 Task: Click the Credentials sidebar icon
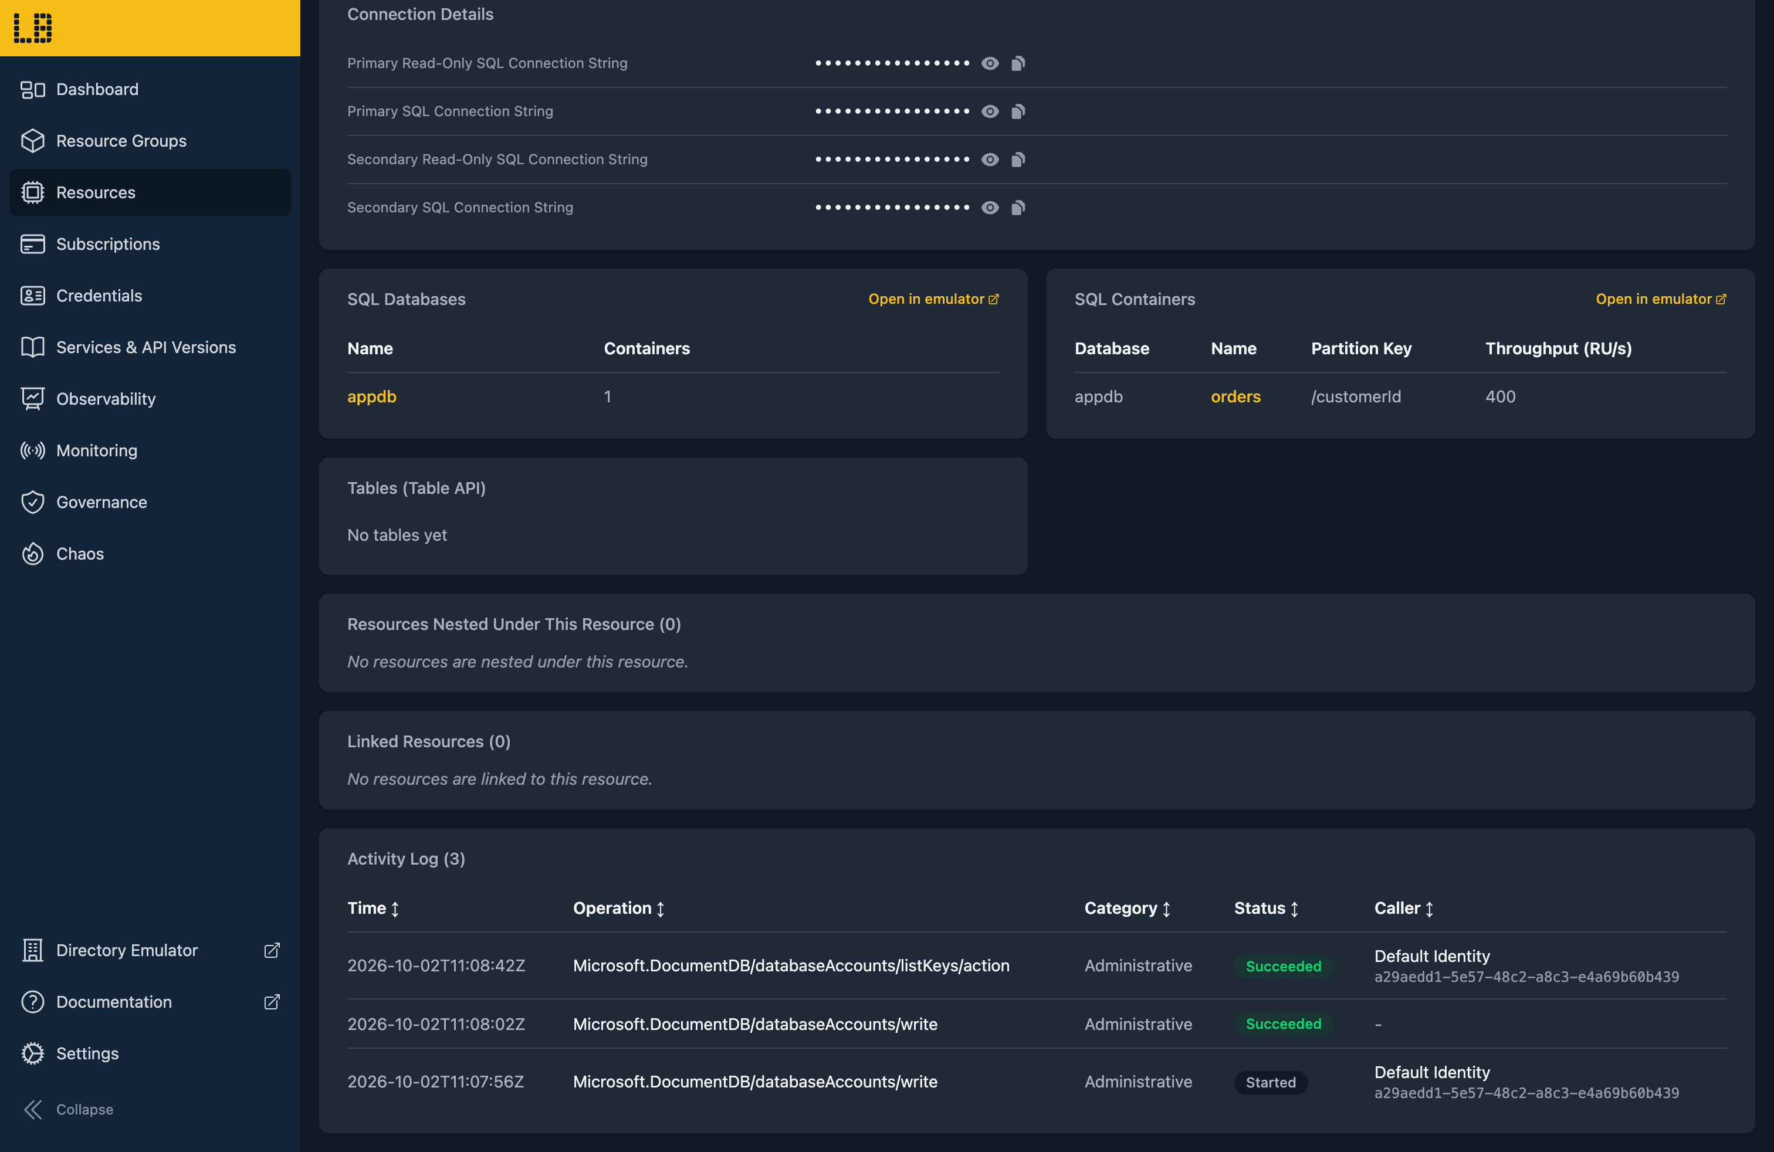click(x=33, y=296)
